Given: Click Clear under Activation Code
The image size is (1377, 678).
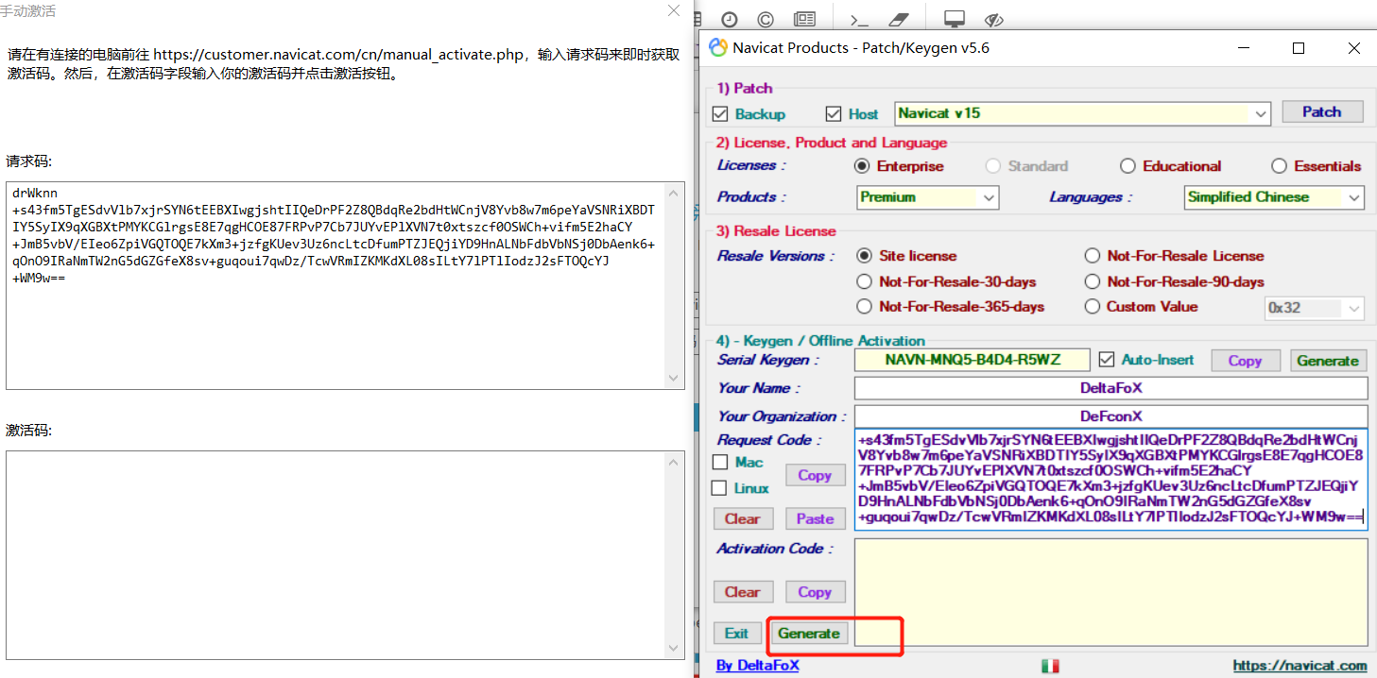Looking at the screenshot, I should [742, 592].
